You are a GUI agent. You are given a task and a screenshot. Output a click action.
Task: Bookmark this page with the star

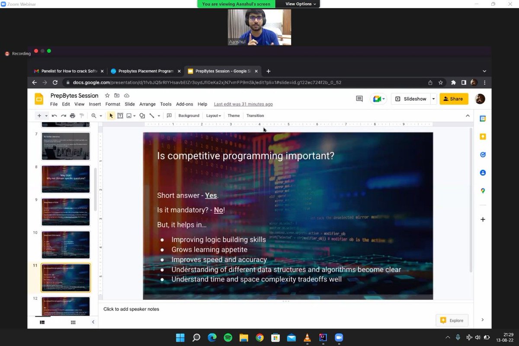pos(440,83)
